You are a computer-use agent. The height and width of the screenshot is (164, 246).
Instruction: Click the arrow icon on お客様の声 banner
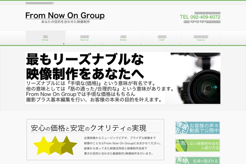click(x=216, y=125)
